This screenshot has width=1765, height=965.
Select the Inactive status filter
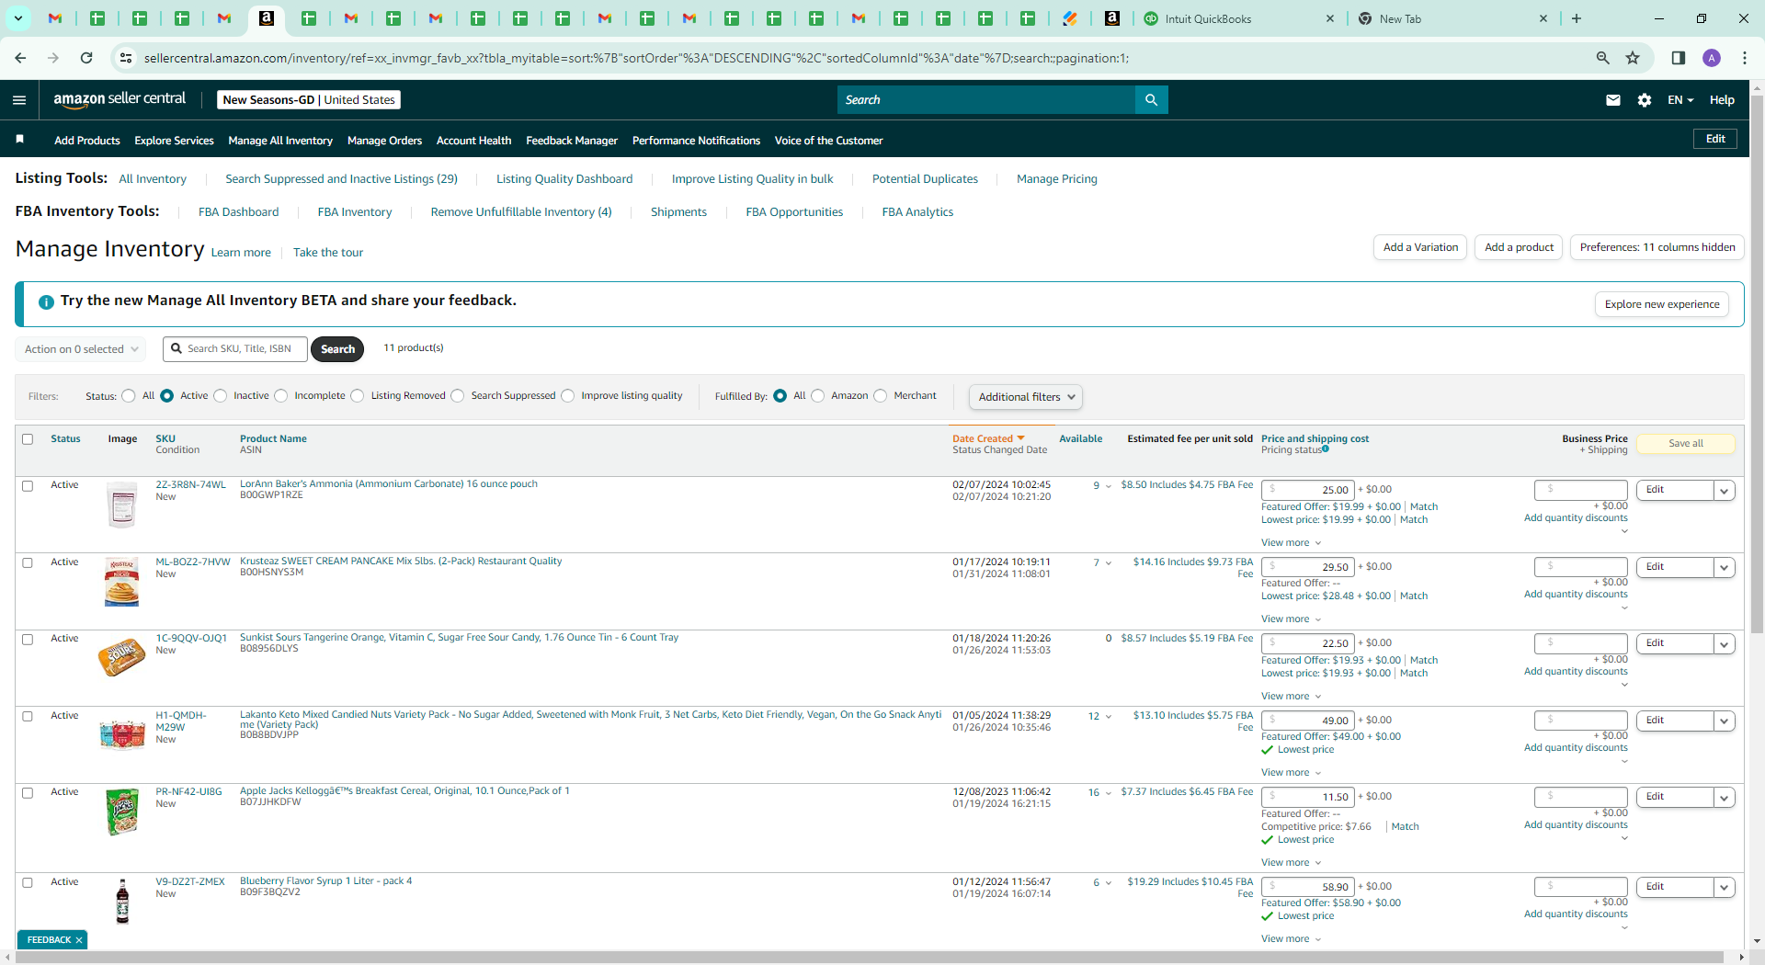coord(221,396)
